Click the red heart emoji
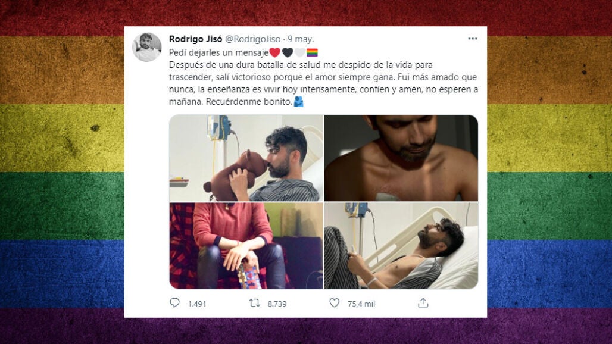Image resolution: width=612 pixels, height=344 pixels. 275,52
